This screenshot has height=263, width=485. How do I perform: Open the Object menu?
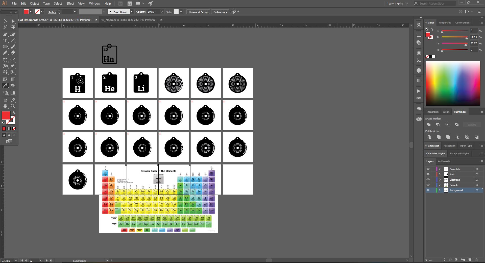click(x=34, y=4)
